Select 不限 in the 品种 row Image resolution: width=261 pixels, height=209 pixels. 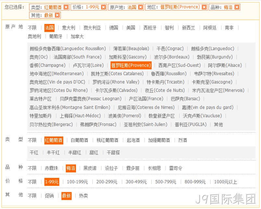(32, 168)
